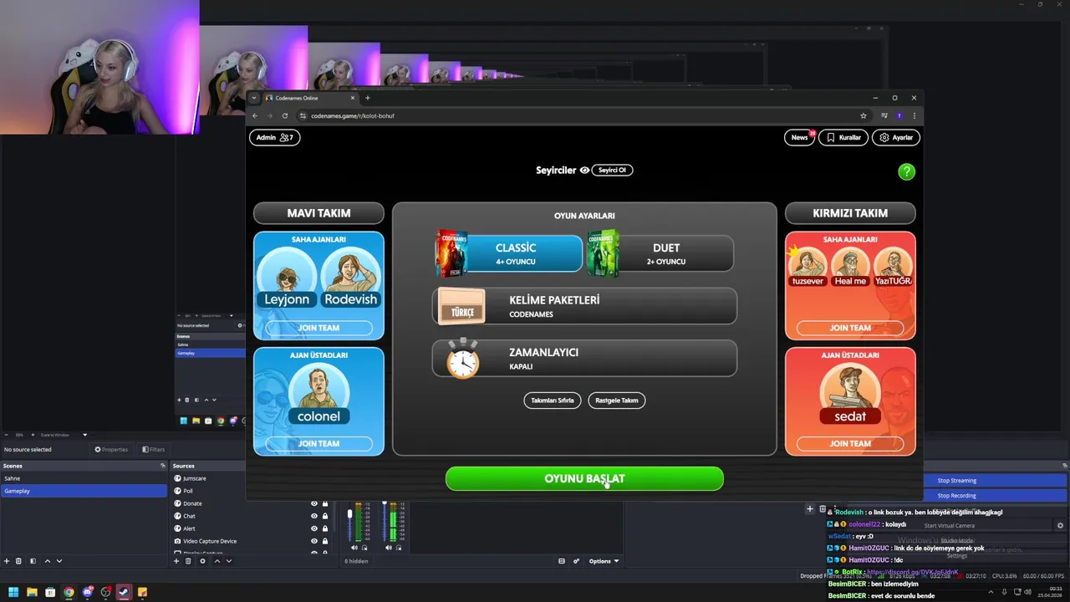The height and width of the screenshot is (602, 1070).
Task: Select the Gameplay scene in OBS
Action: [84, 491]
